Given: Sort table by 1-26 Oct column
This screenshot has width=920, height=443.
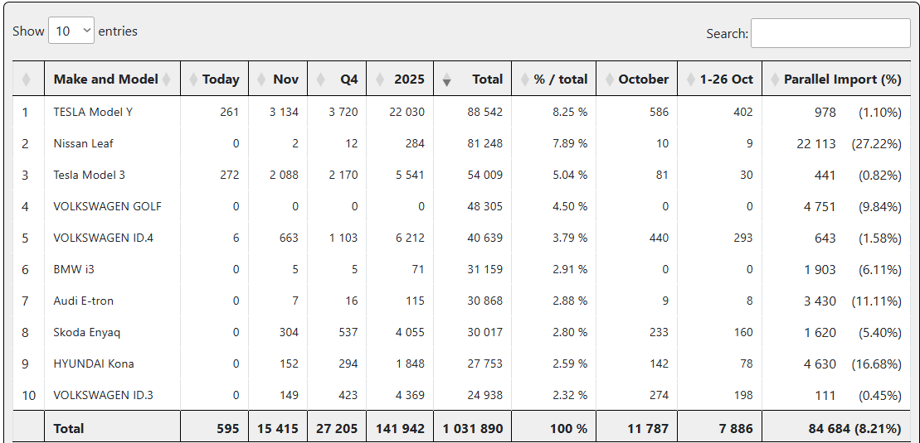Looking at the screenshot, I should (720, 79).
